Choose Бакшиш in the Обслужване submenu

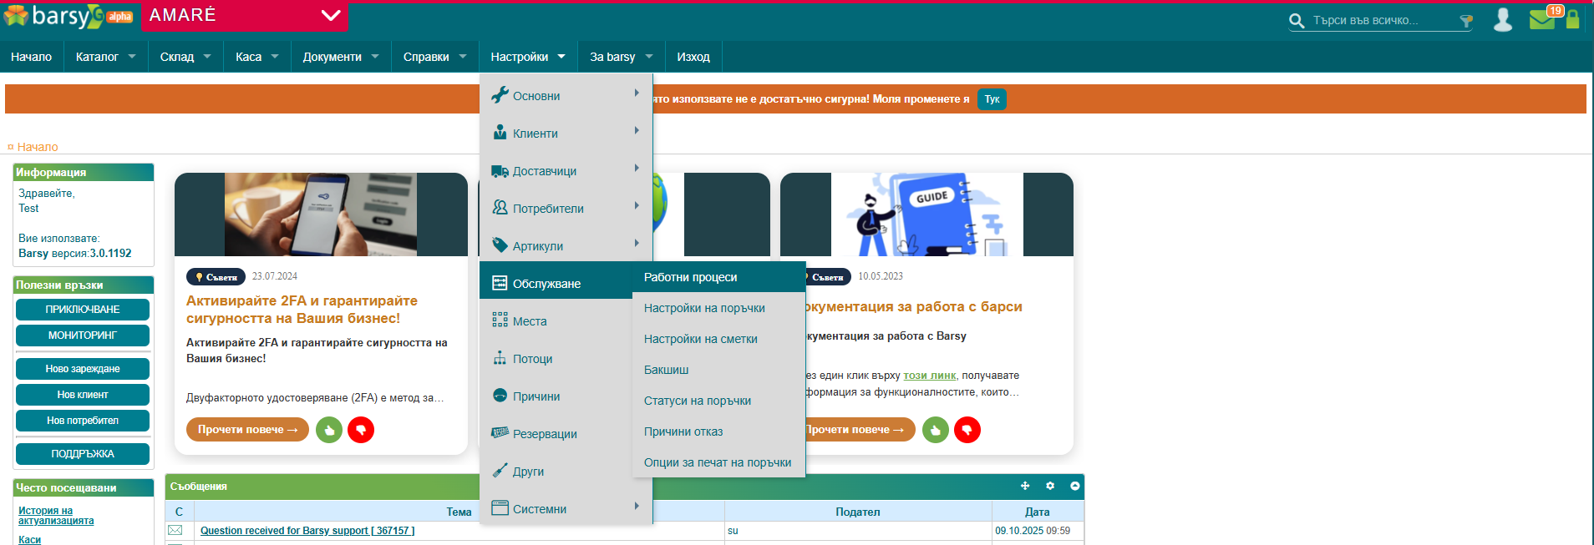click(x=667, y=370)
